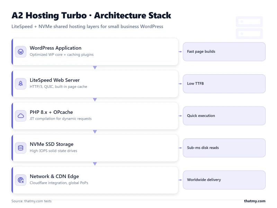Select the 'Low TTFB' box

click(224, 83)
